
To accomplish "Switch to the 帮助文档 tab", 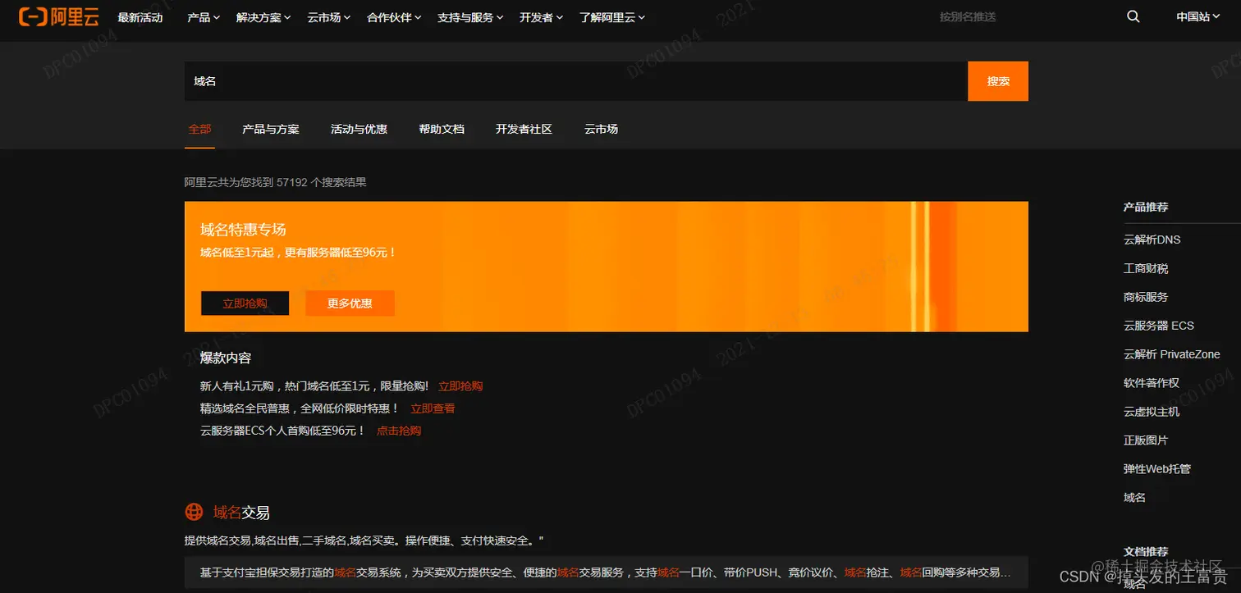I will click(x=442, y=129).
